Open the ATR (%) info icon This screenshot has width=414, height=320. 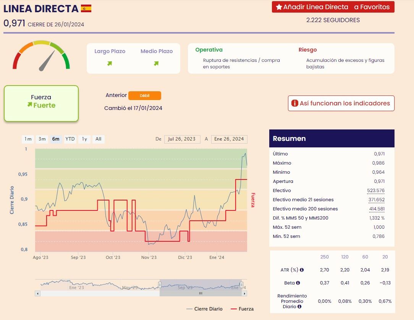(301, 270)
